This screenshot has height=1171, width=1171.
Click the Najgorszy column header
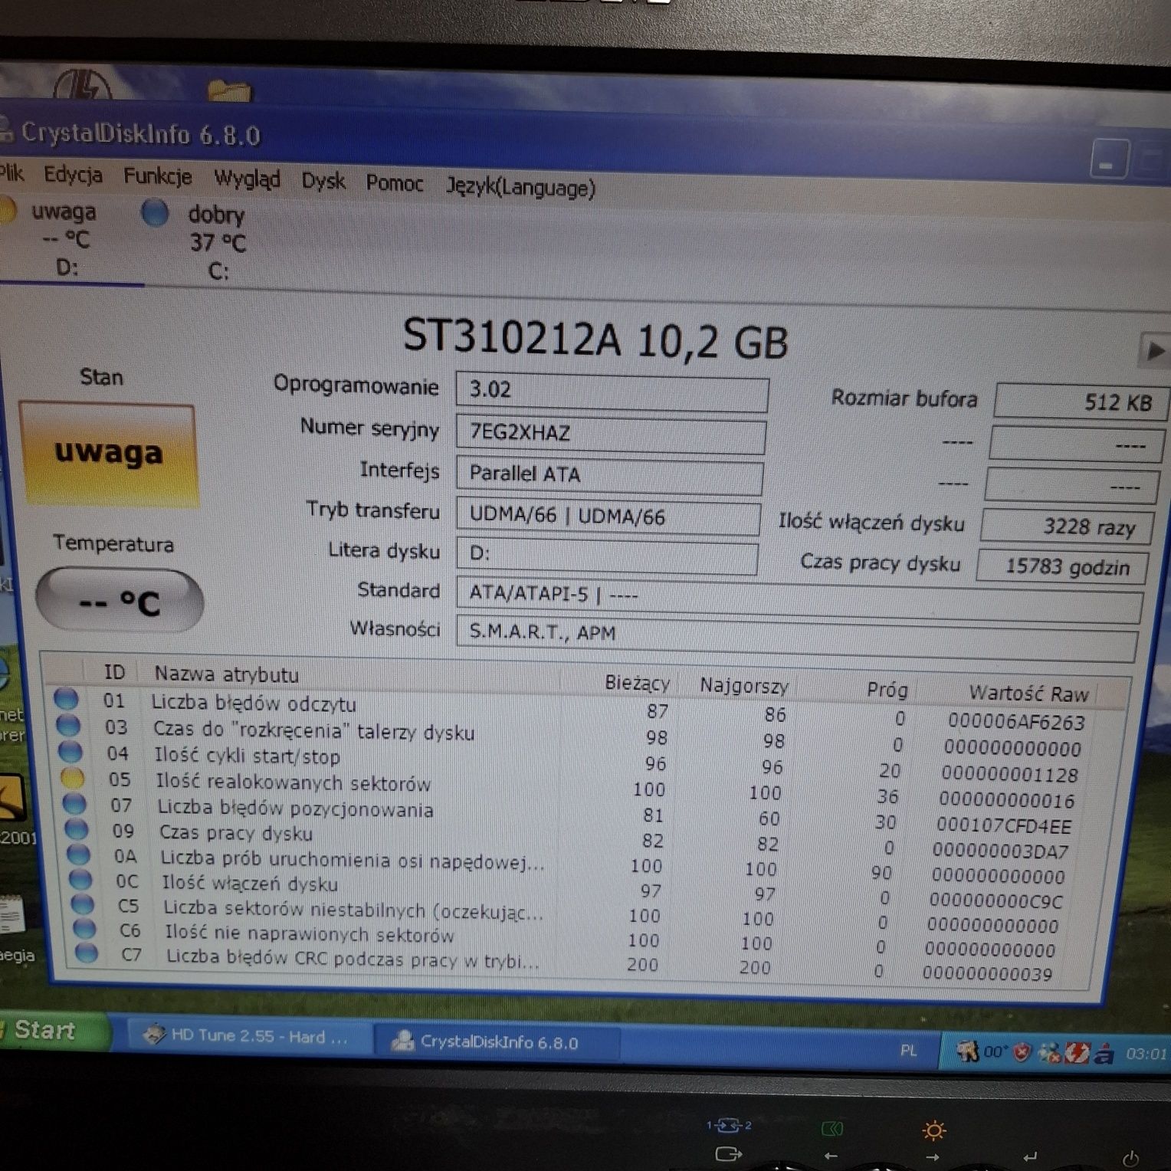click(x=743, y=685)
